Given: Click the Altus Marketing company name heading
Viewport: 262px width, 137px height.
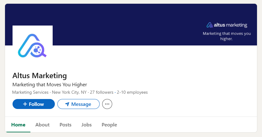Looking at the screenshot, I should tap(39, 76).
